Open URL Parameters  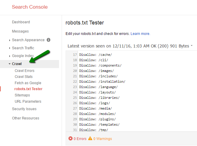pyautogui.click(x=28, y=102)
